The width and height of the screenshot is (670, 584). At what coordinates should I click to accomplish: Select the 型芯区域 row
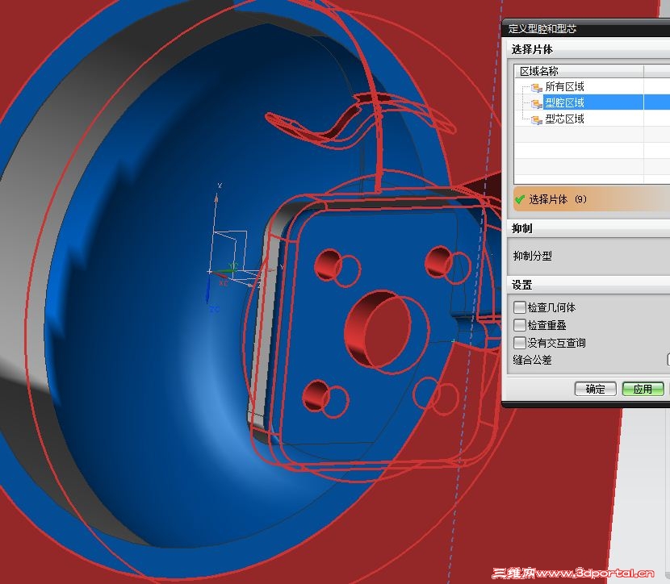pos(593,119)
